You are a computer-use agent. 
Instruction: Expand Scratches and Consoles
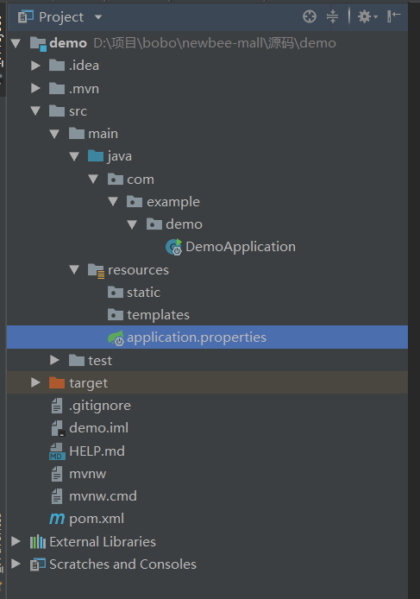point(16,564)
